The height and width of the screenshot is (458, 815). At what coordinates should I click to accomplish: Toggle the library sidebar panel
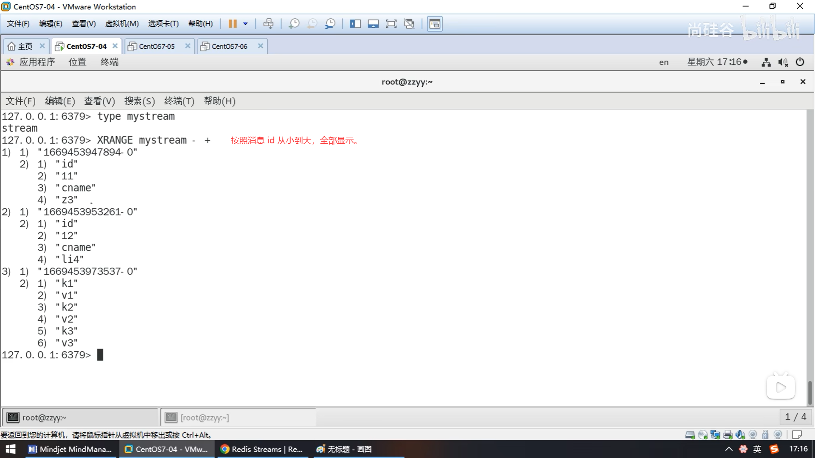click(355, 24)
